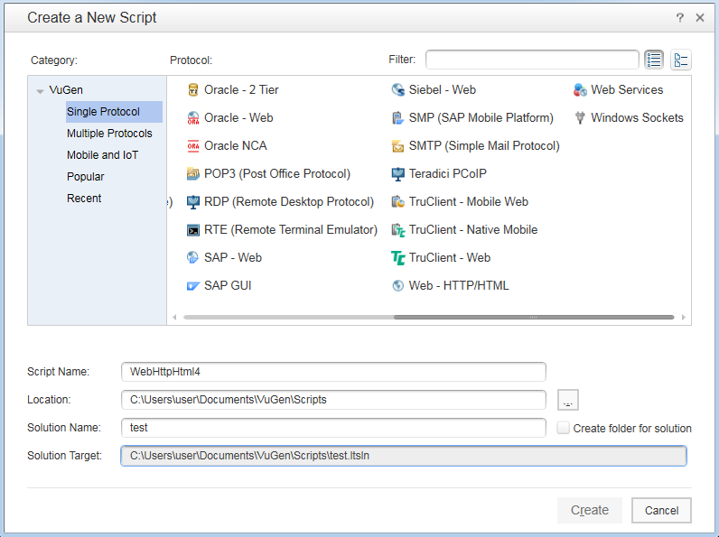Click the Cancel button
719x537 pixels.
point(661,510)
